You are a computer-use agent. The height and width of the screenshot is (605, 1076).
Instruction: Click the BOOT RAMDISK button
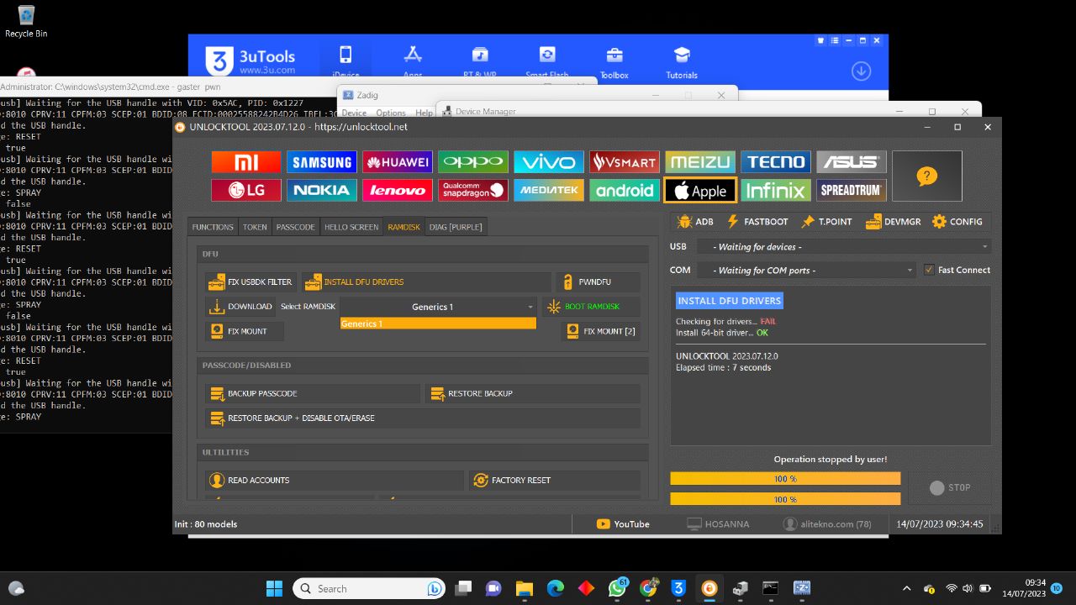coord(591,307)
